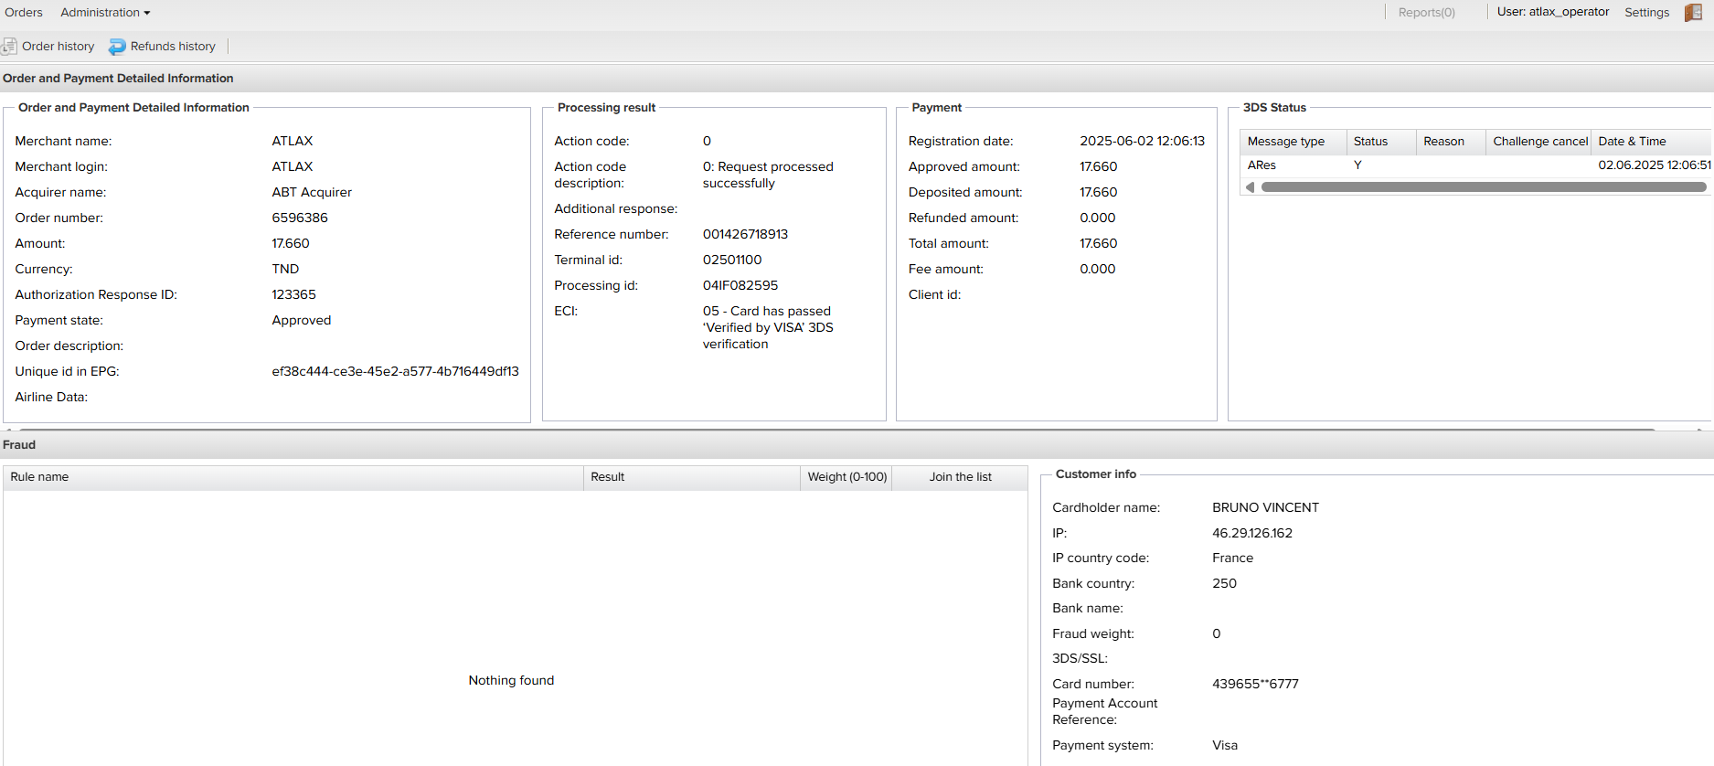This screenshot has width=1714, height=766.
Task: Click left scroll arrow in 3DS Status table
Action: 1250,187
